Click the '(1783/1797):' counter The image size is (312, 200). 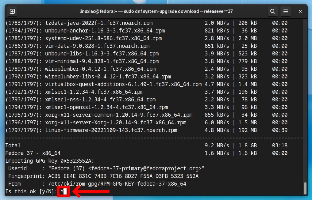click(x=24, y=23)
